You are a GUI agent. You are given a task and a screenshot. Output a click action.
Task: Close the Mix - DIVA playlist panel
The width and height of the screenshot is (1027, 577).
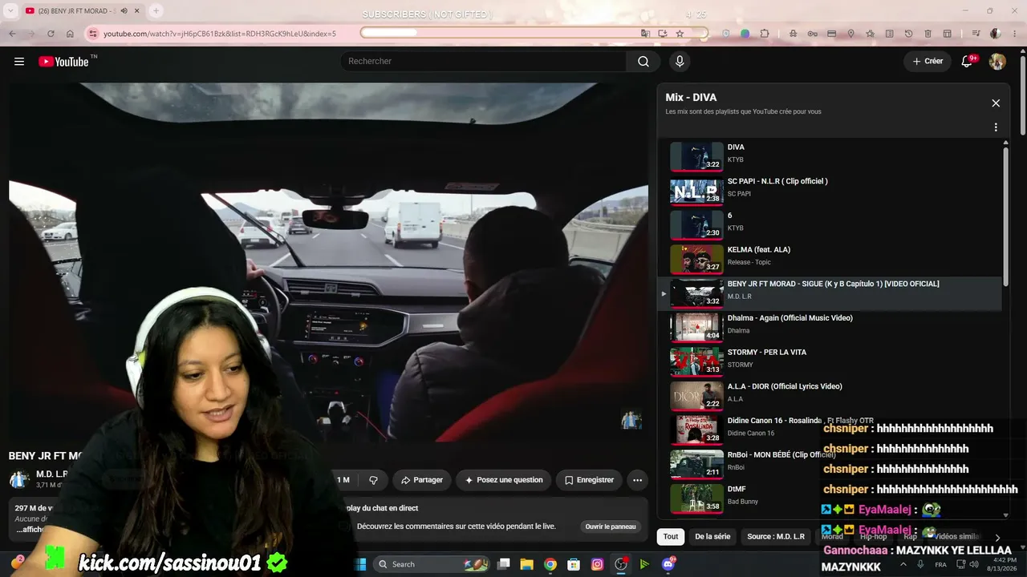pos(996,103)
